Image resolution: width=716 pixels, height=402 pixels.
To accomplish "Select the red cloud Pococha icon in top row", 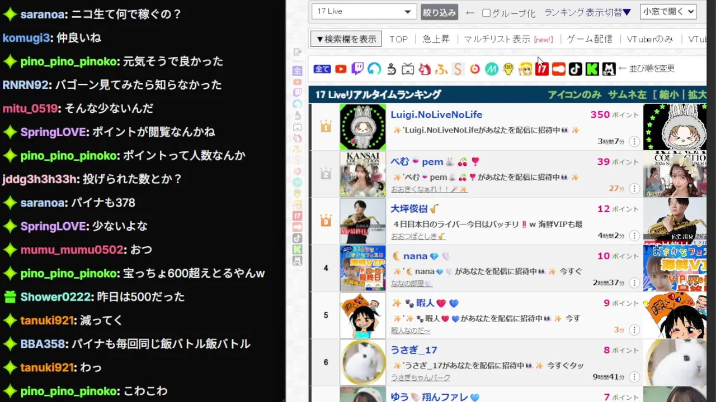I will (558, 69).
